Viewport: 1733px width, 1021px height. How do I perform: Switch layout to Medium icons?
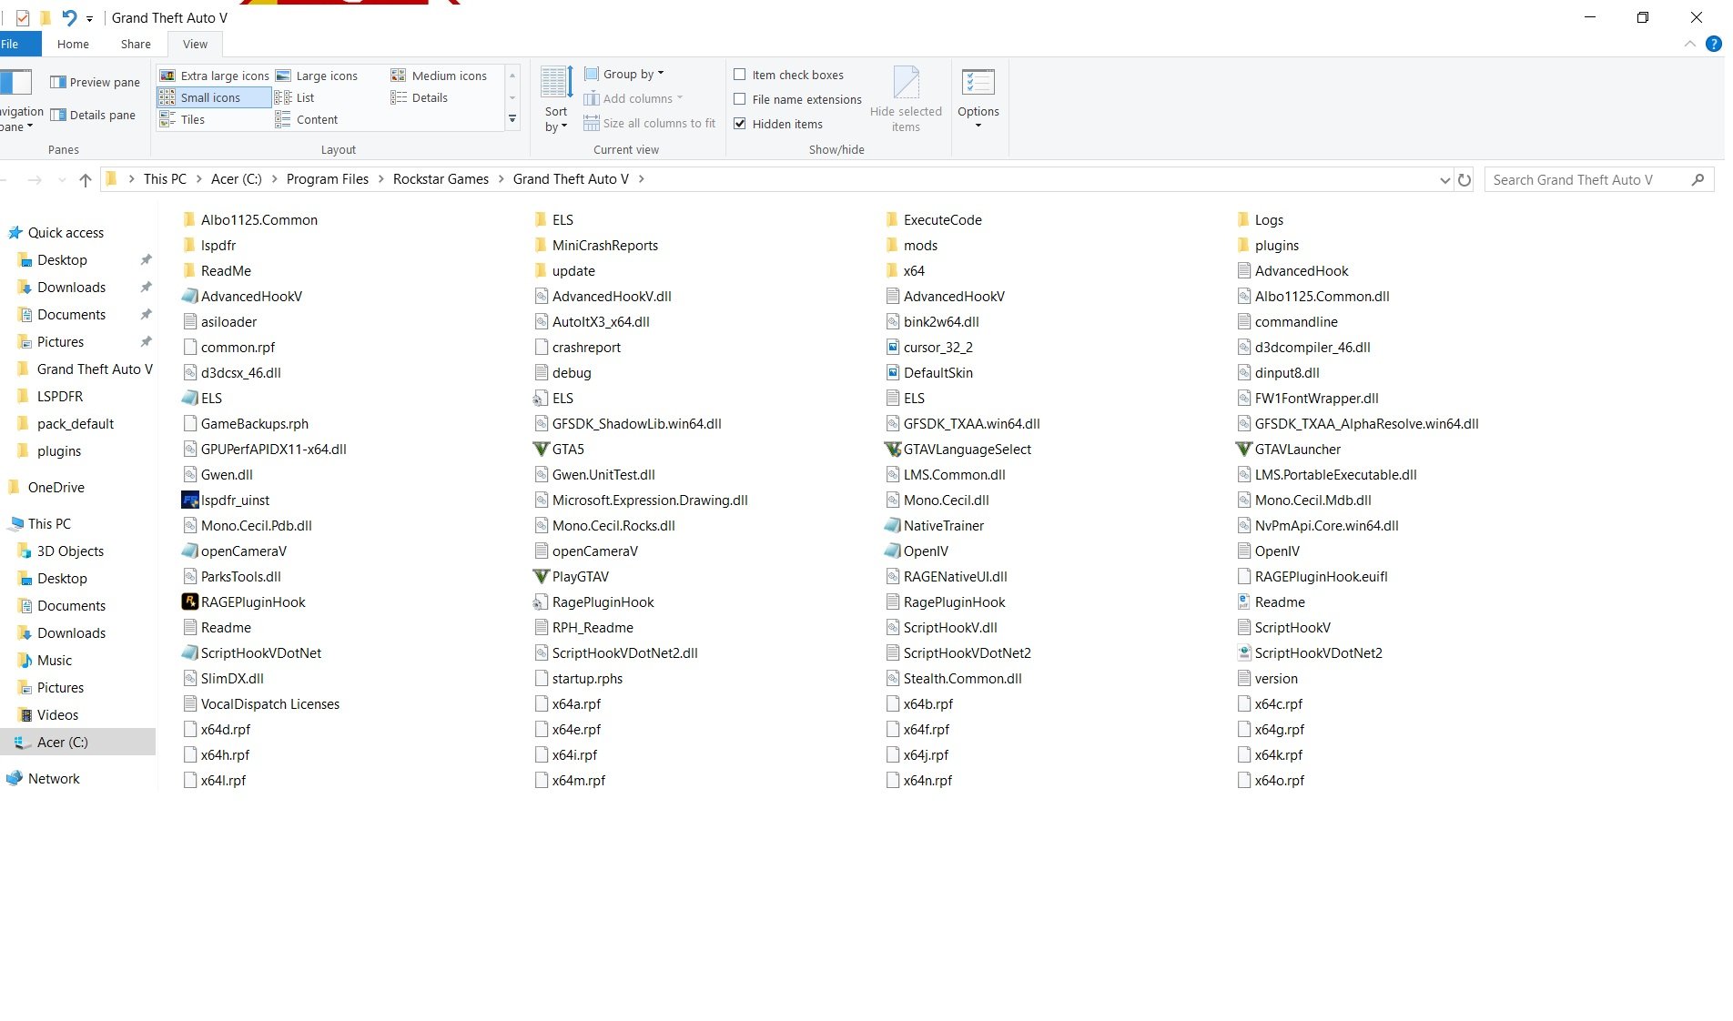point(439,76)
